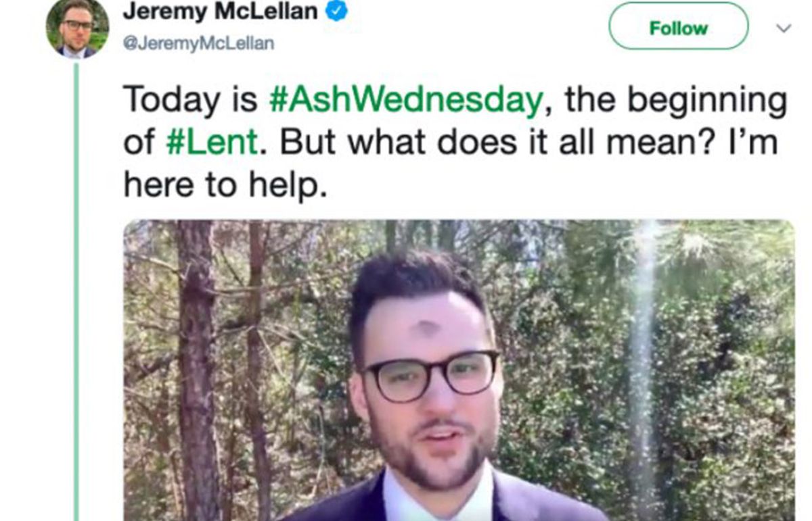Image resolution: width=812 pixels, height=521 pixels.
Task: Click the ash mark on the man's forehead
Action: coord(426,328)
